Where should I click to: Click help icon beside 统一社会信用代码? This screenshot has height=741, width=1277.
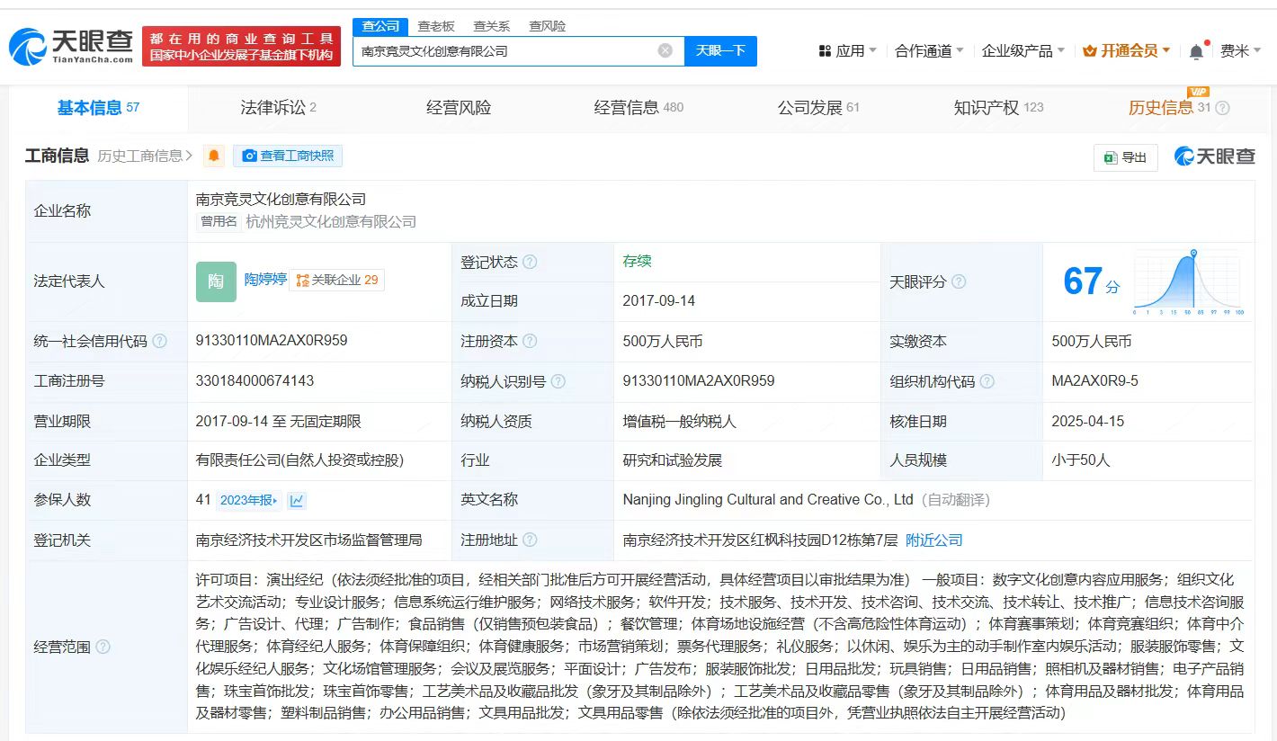160,341
